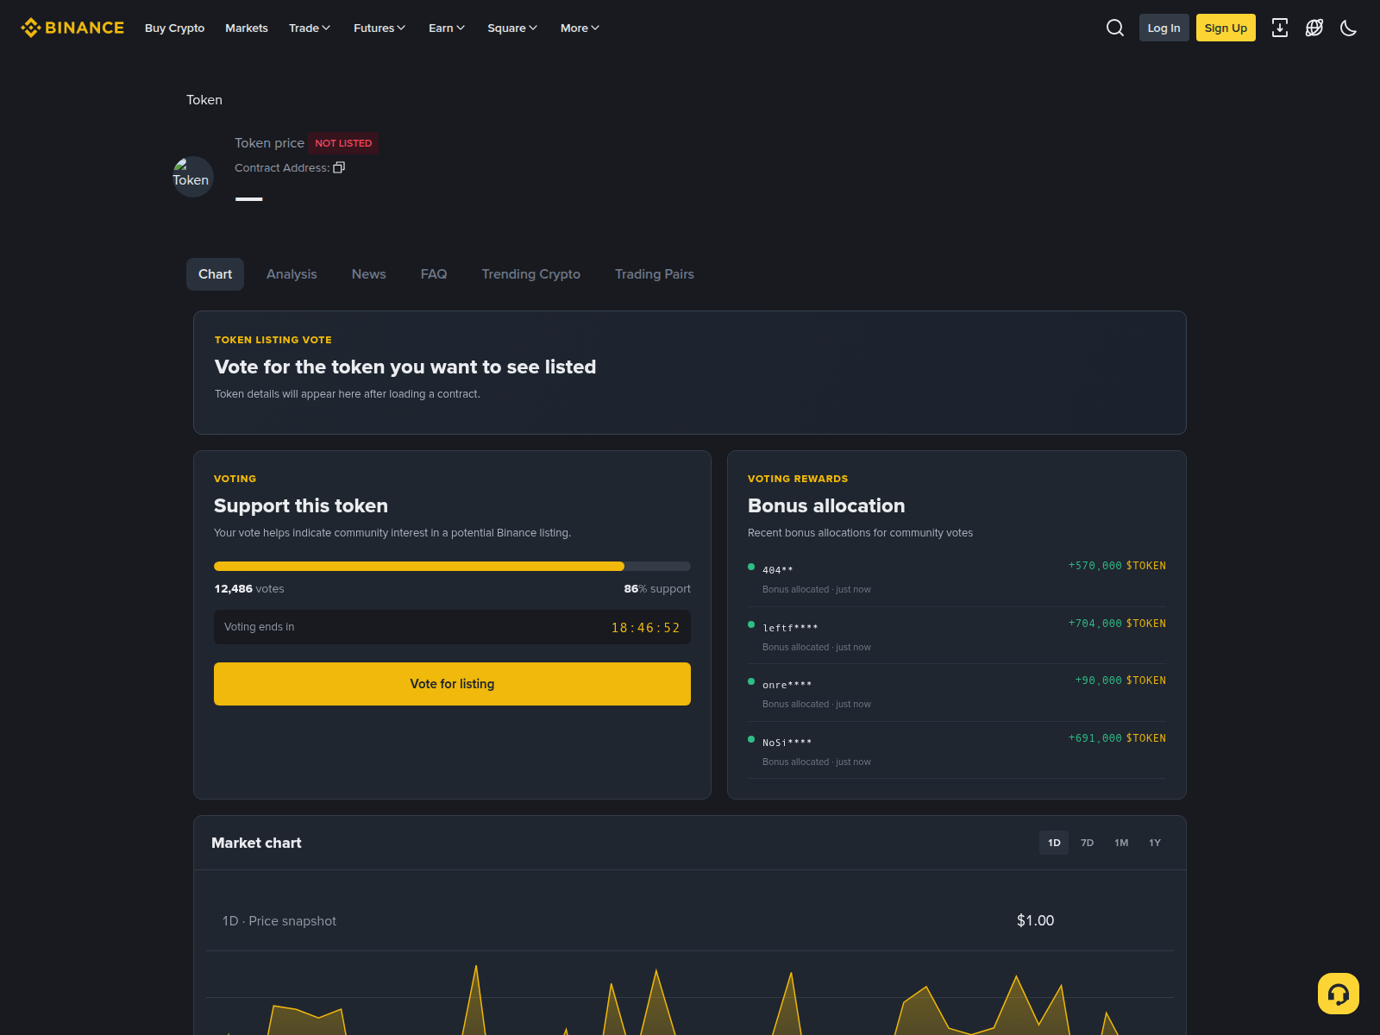Select the 1M chart range

[x=1121, y=843]
